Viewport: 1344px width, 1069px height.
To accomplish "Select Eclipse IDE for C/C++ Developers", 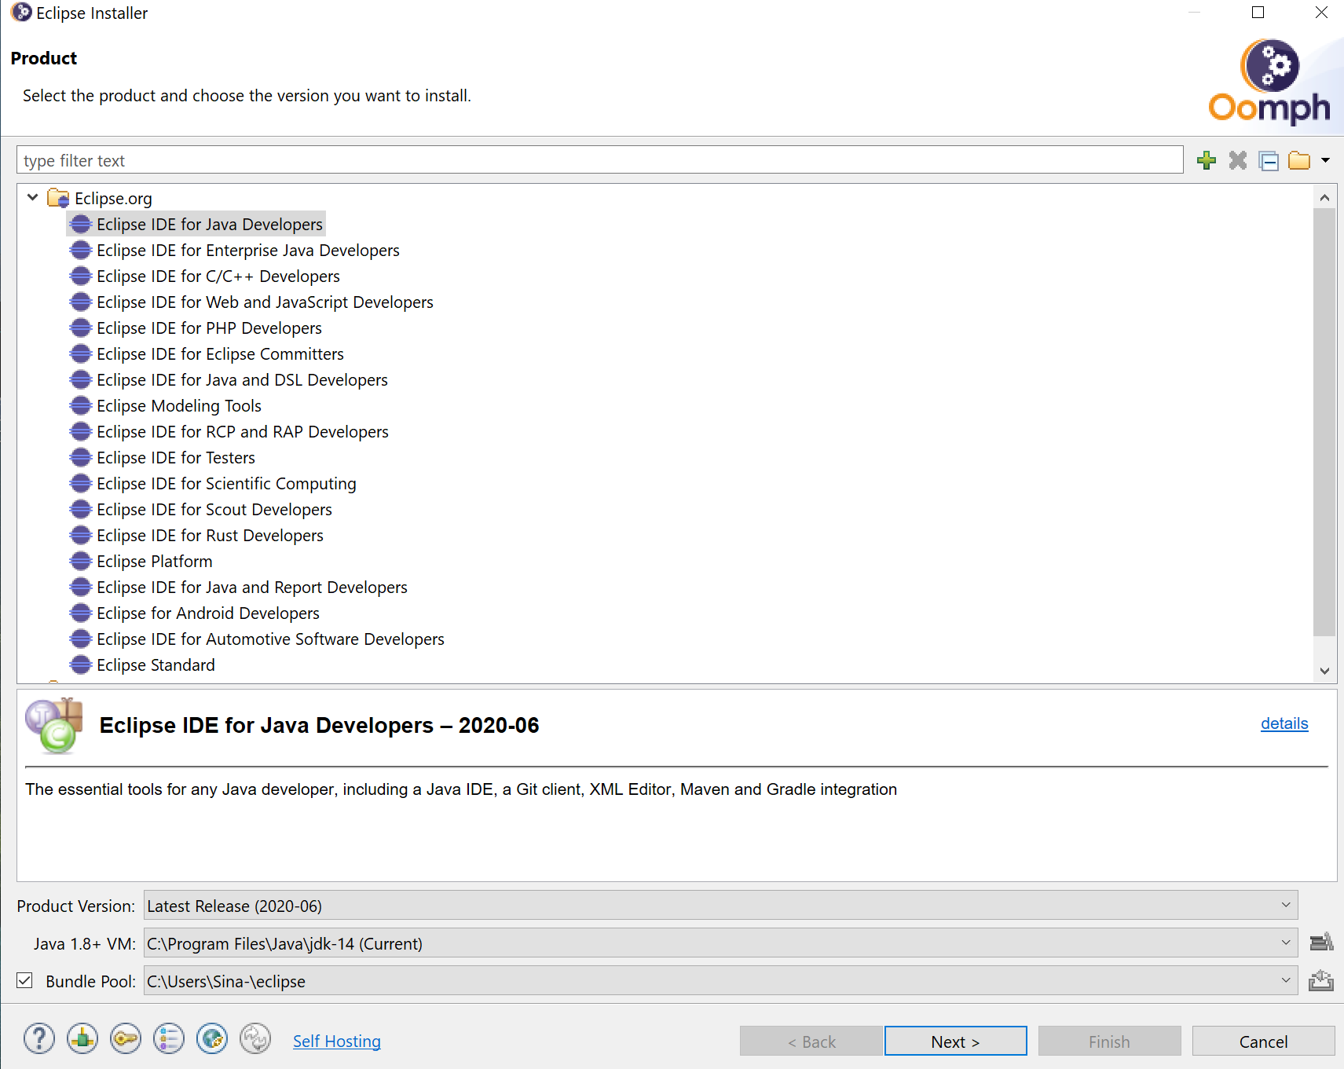I will coord(218,276).
